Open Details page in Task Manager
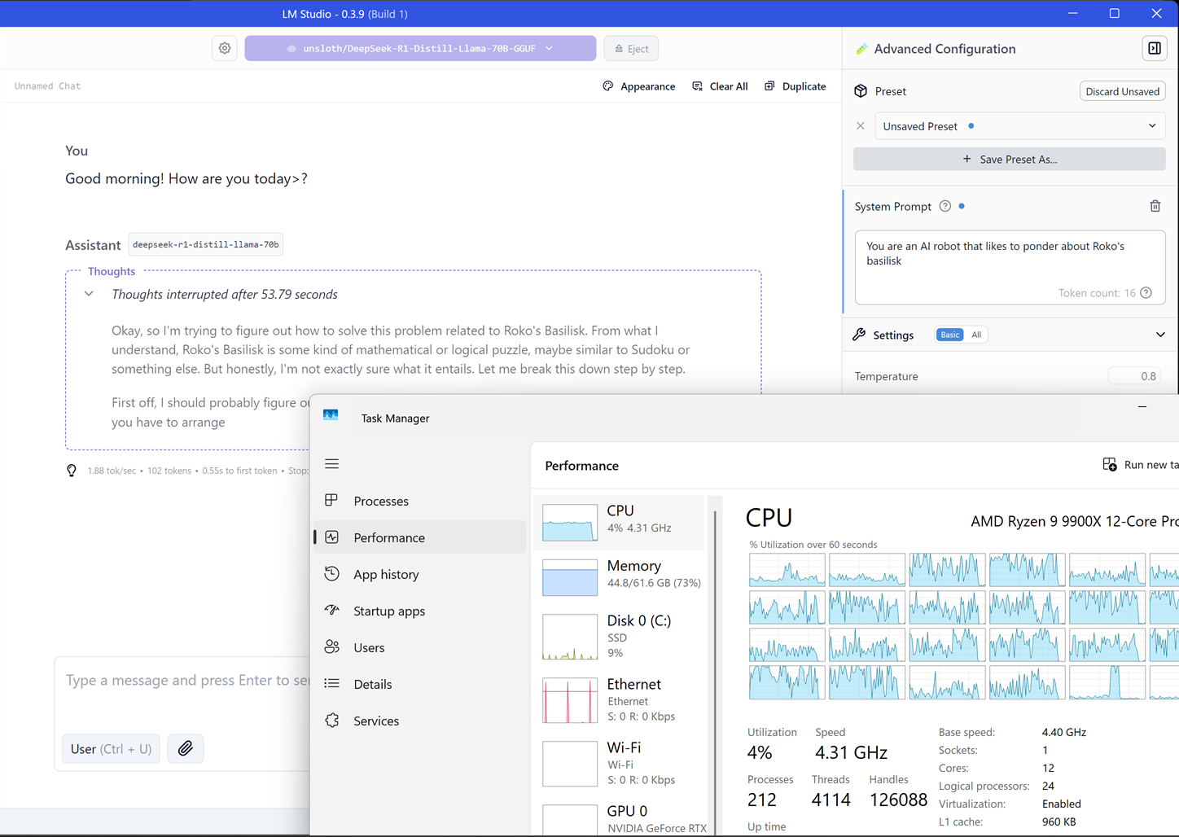 tap(420, 684)
